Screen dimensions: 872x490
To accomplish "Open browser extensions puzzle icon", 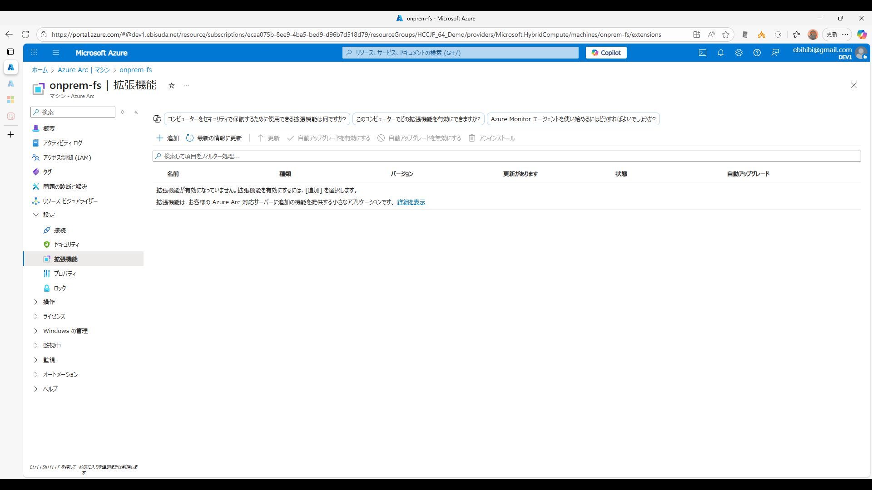I will (778, 34).
